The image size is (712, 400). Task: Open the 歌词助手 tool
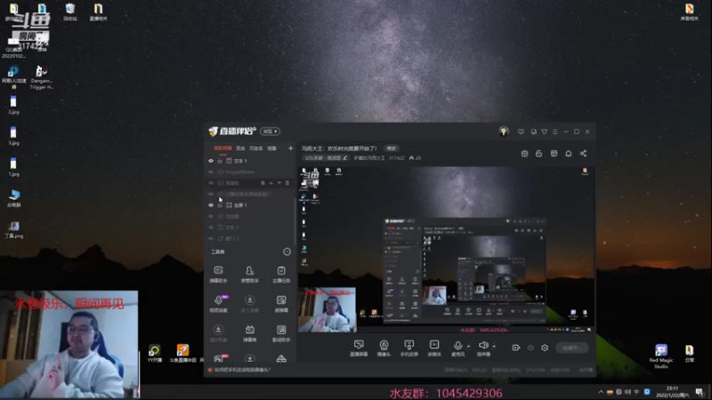[281, 332]
